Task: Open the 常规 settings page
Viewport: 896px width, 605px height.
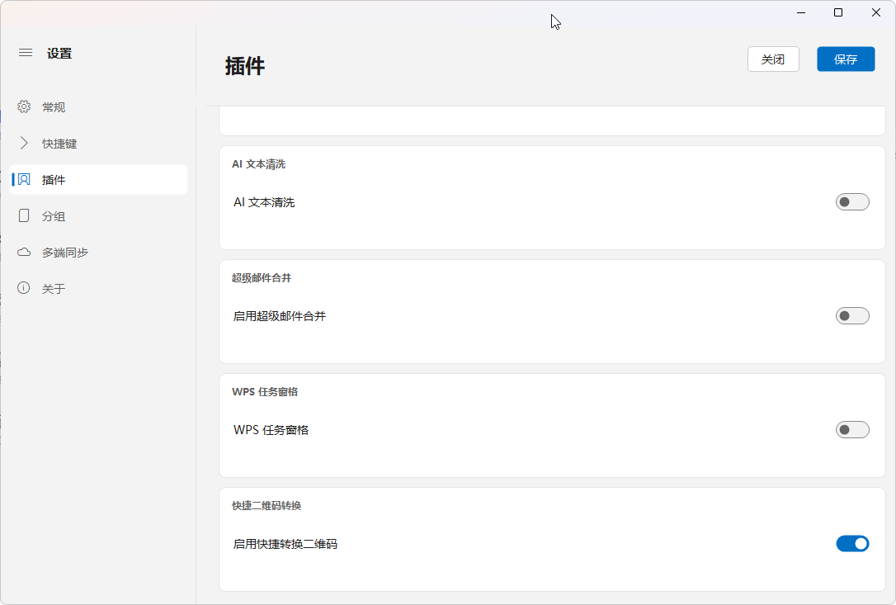Action: [98, 107]
